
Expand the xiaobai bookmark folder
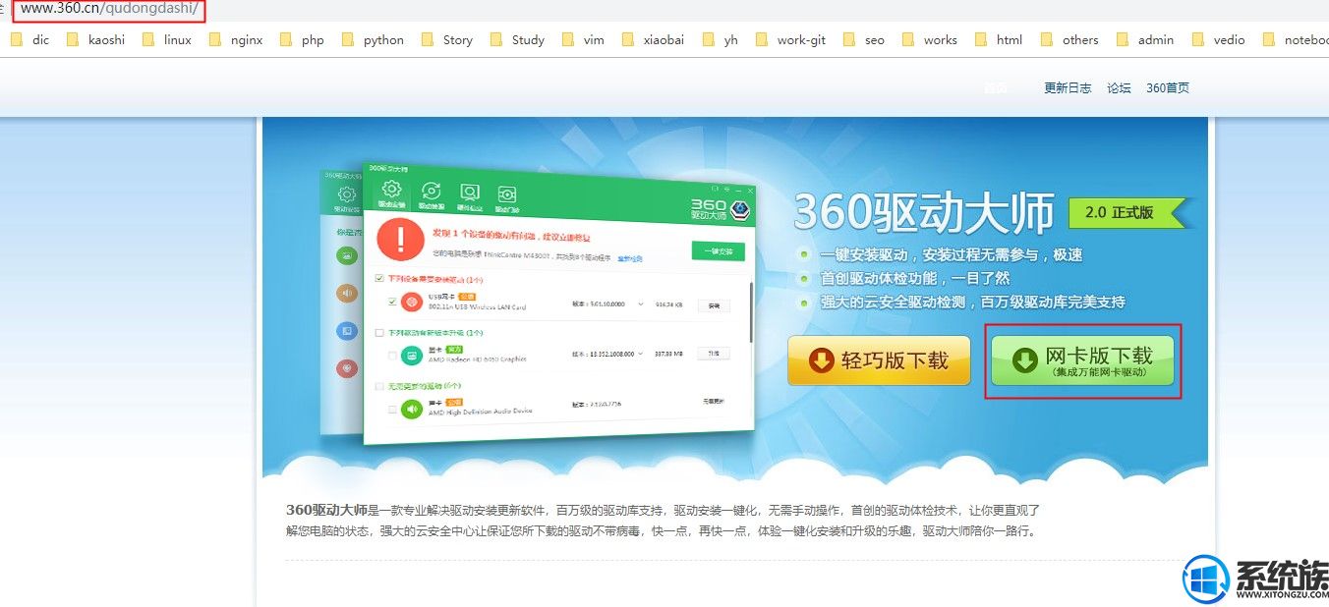[x=653, y=40]
